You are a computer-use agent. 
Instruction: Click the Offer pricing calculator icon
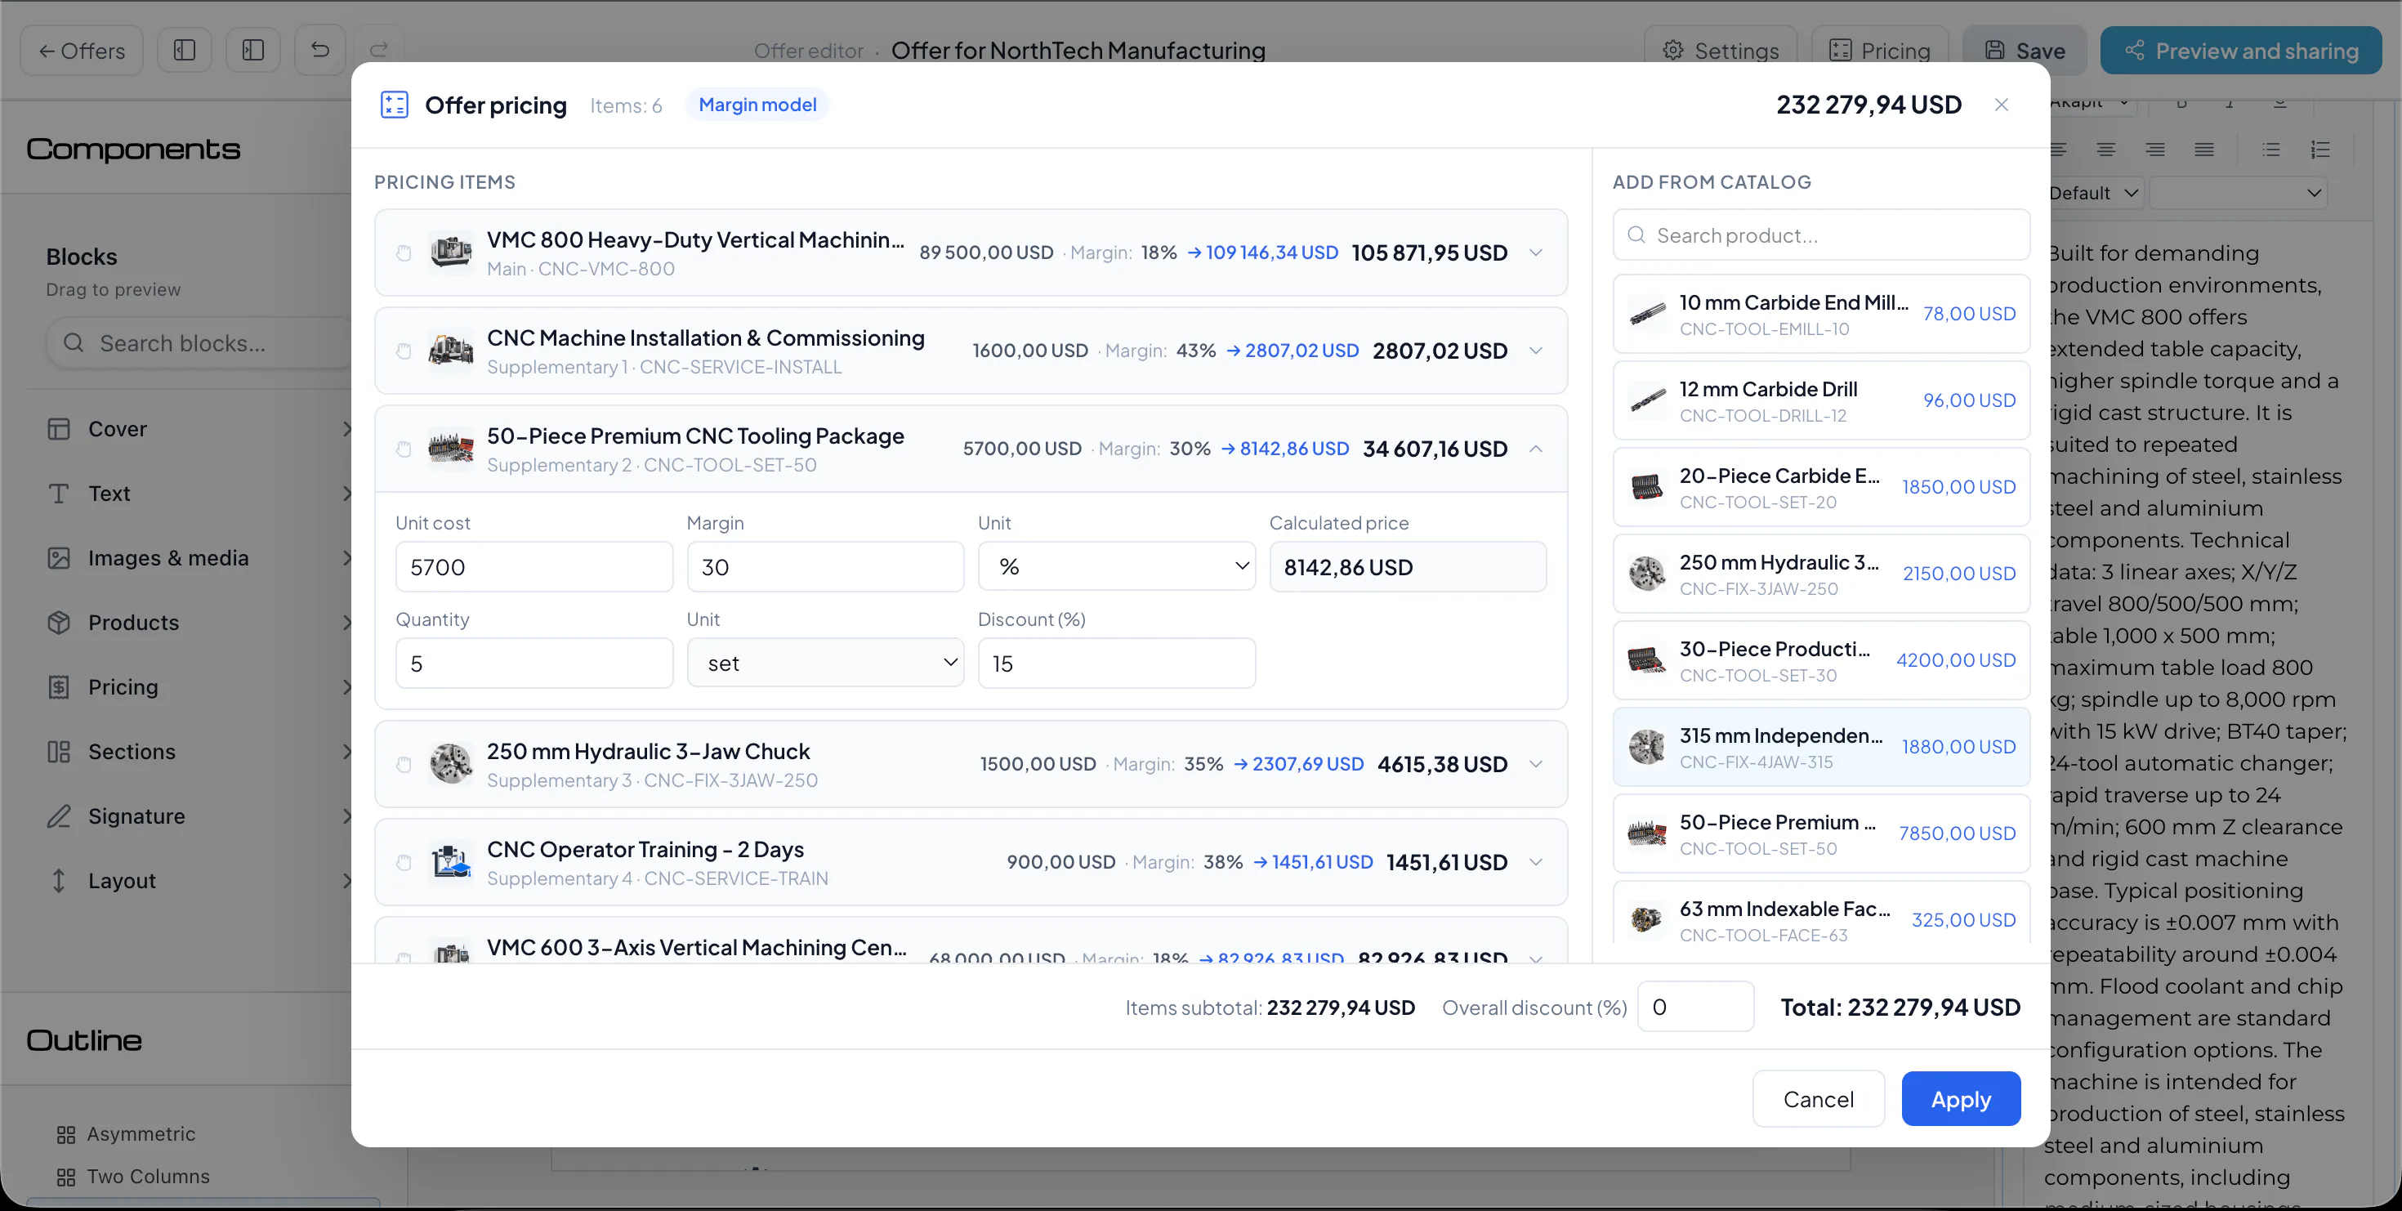[x=395, y=105]
